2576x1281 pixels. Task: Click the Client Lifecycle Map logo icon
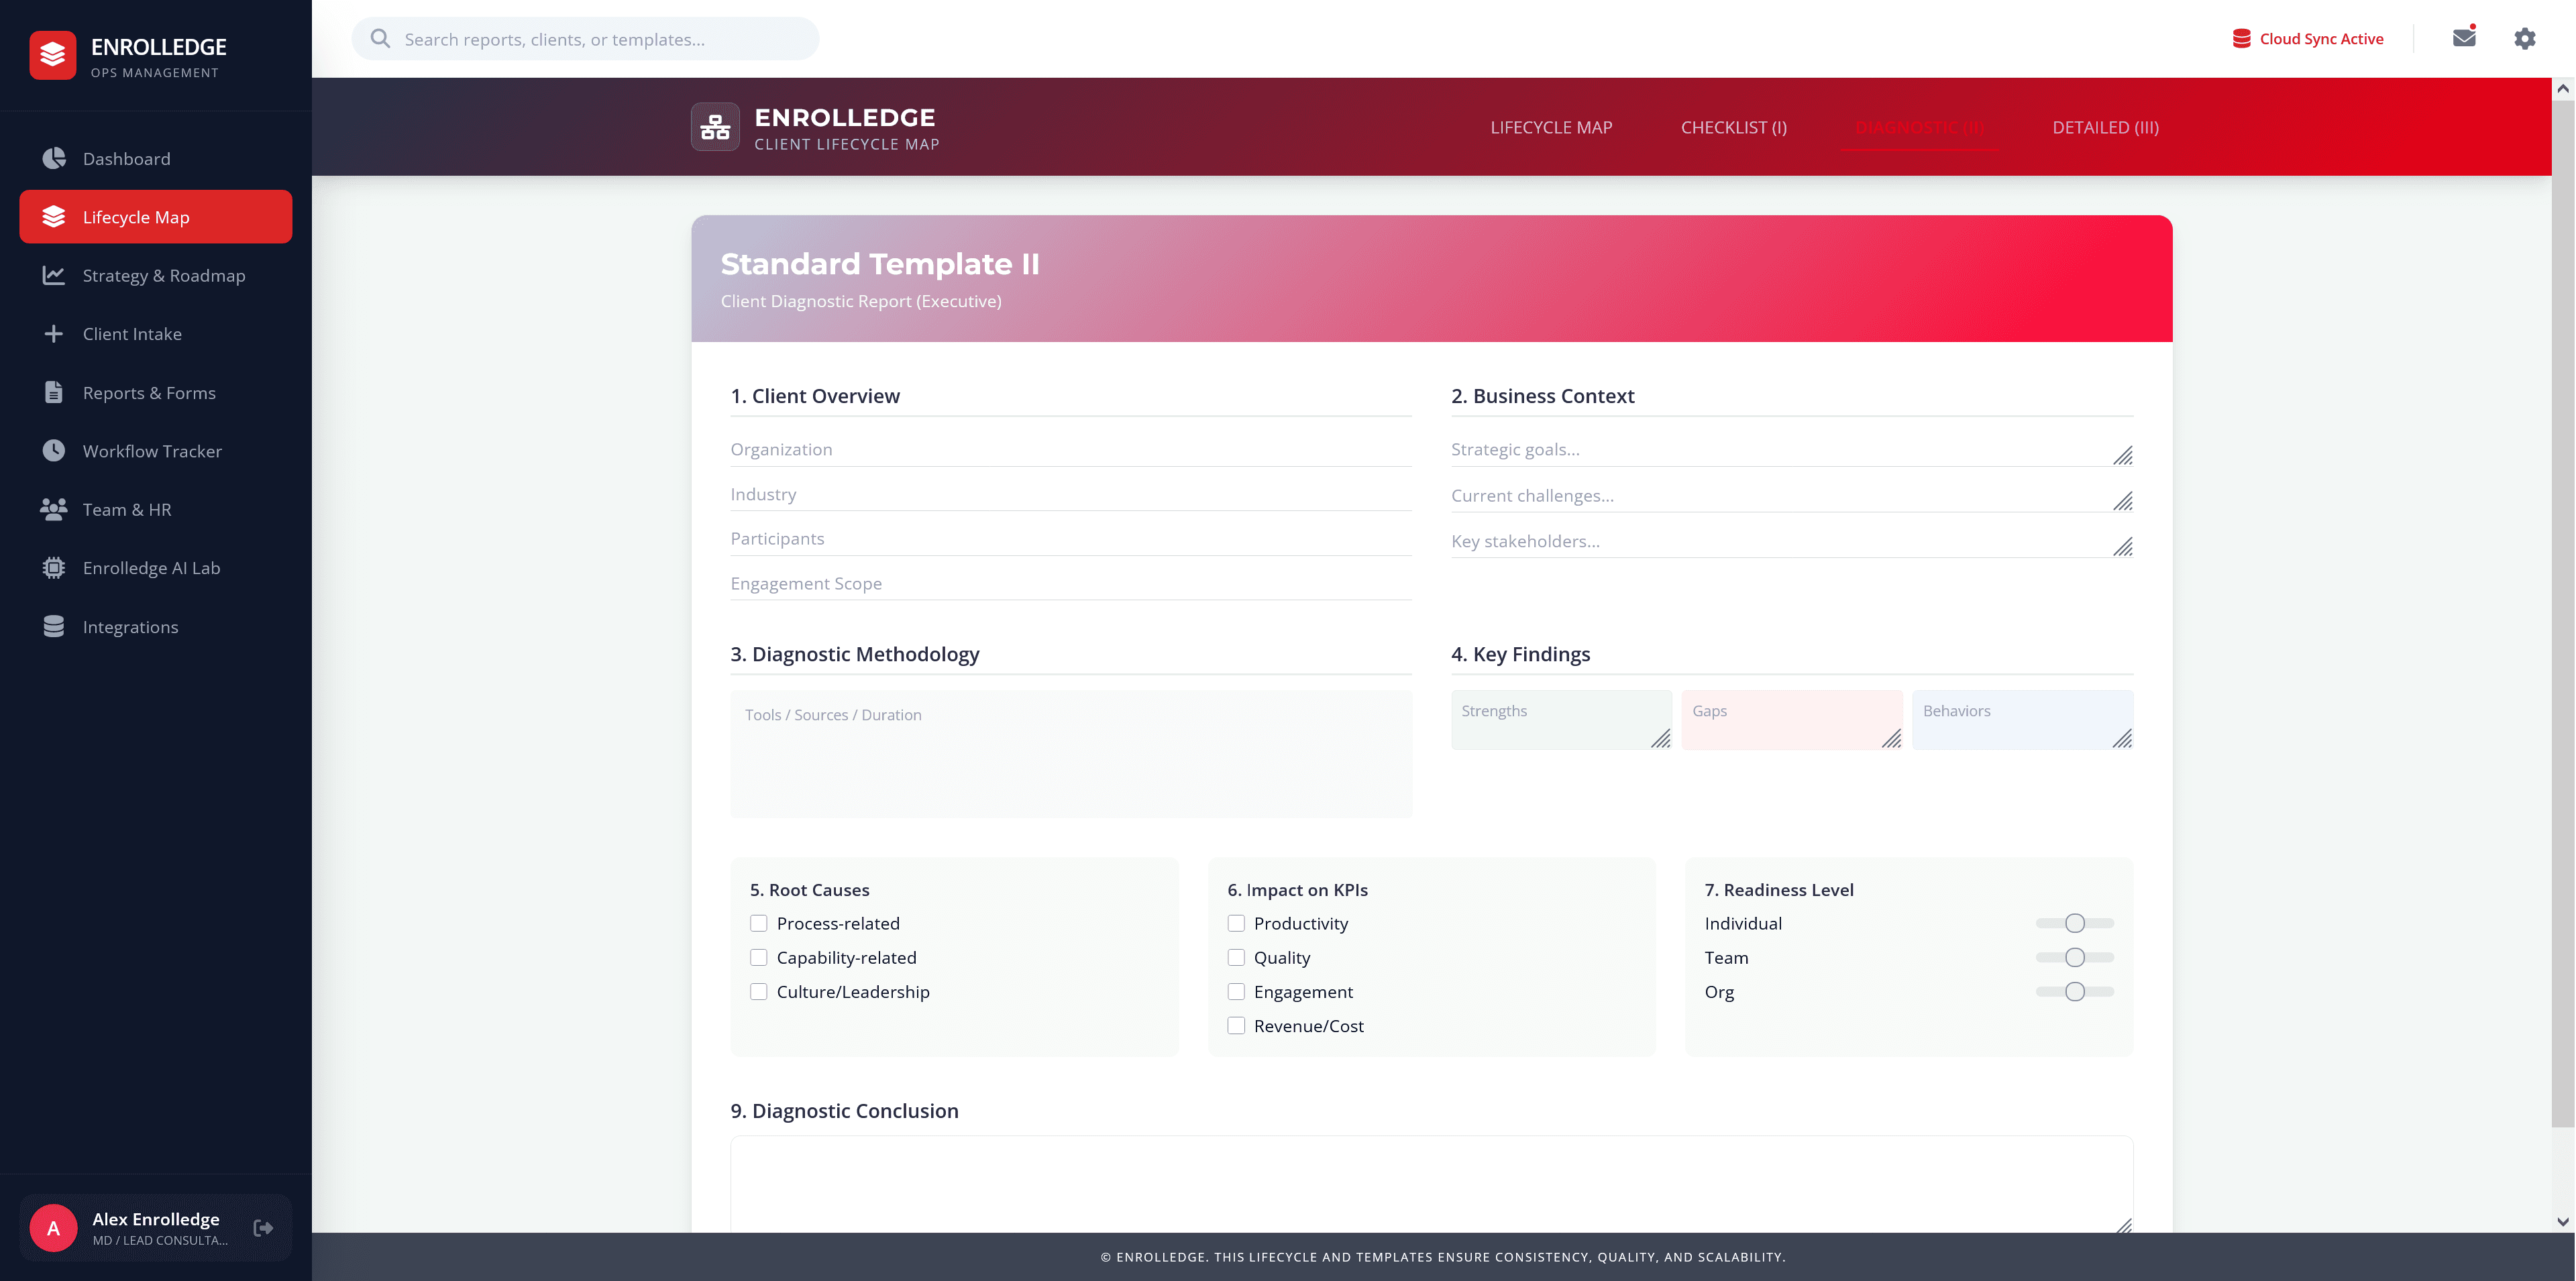click(715, 127)
